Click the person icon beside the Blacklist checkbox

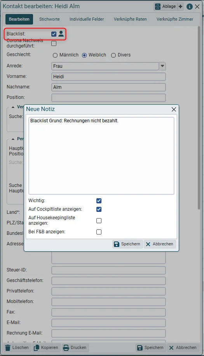point(61,34)
